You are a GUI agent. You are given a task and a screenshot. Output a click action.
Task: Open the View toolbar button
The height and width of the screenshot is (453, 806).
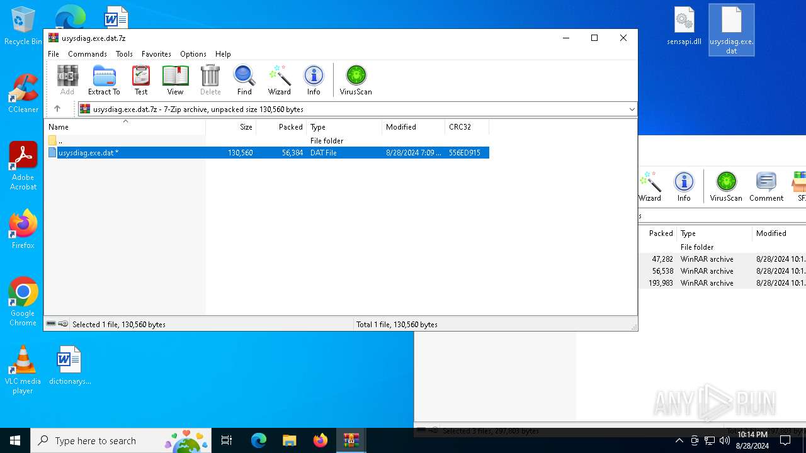click(x=175, y=81)
